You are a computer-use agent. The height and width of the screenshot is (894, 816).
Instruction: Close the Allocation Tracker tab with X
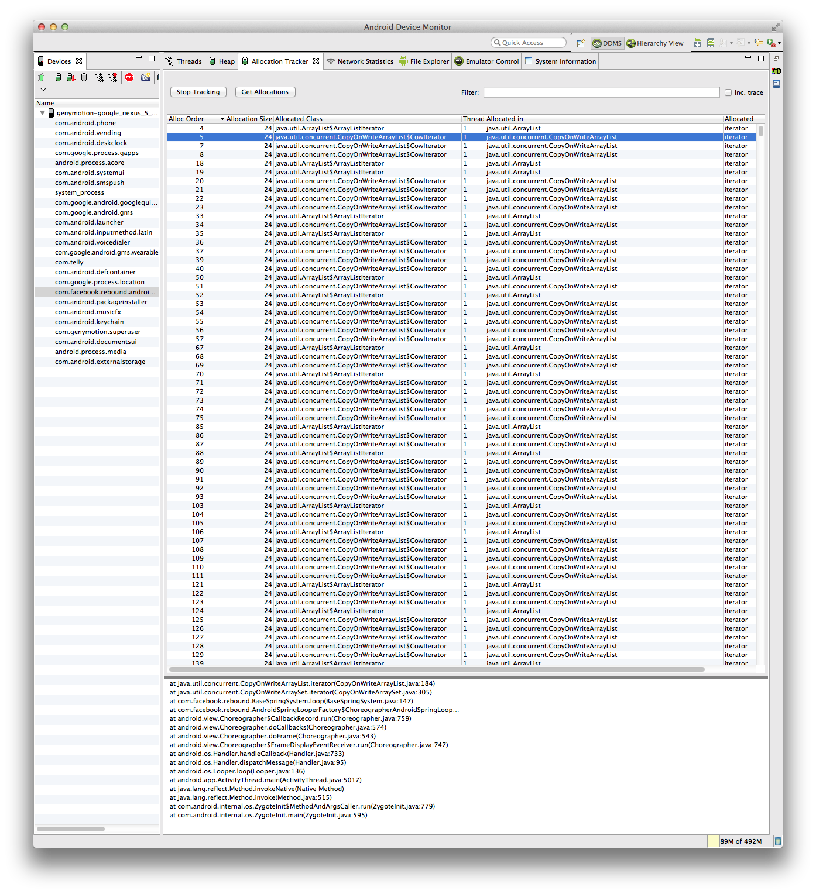(316, 61)
